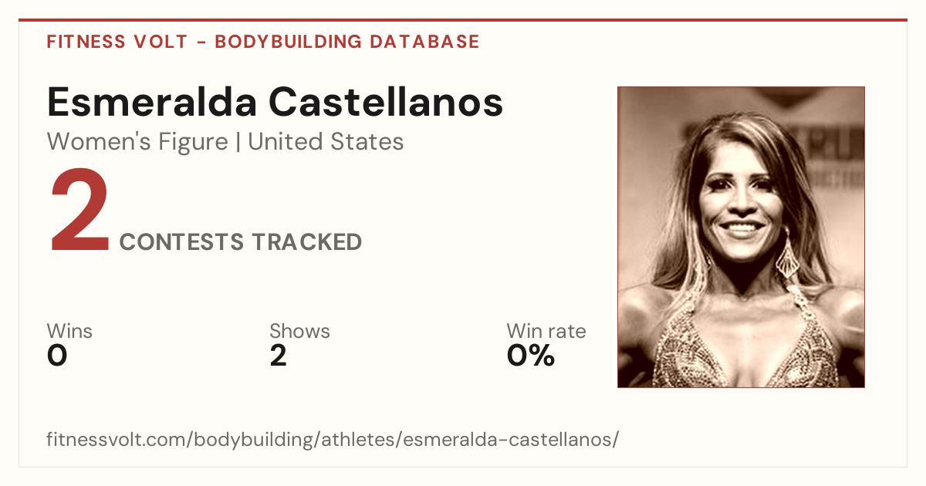926x486 pixels.
Task: Click the earring in the athlete photo
Action: [787, 255]
